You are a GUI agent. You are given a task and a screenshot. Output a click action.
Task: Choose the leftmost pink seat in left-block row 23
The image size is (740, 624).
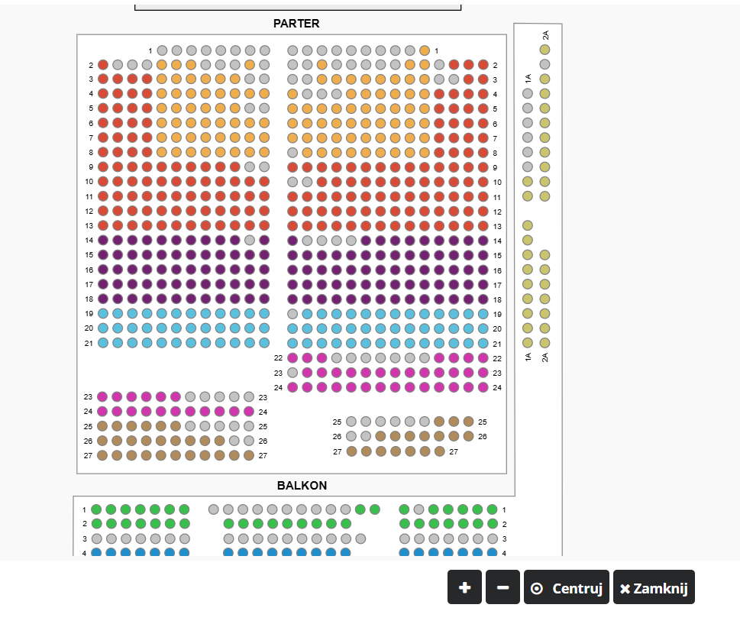coord(103,396)
